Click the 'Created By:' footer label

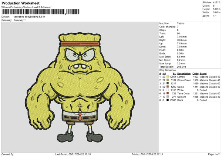8,154
